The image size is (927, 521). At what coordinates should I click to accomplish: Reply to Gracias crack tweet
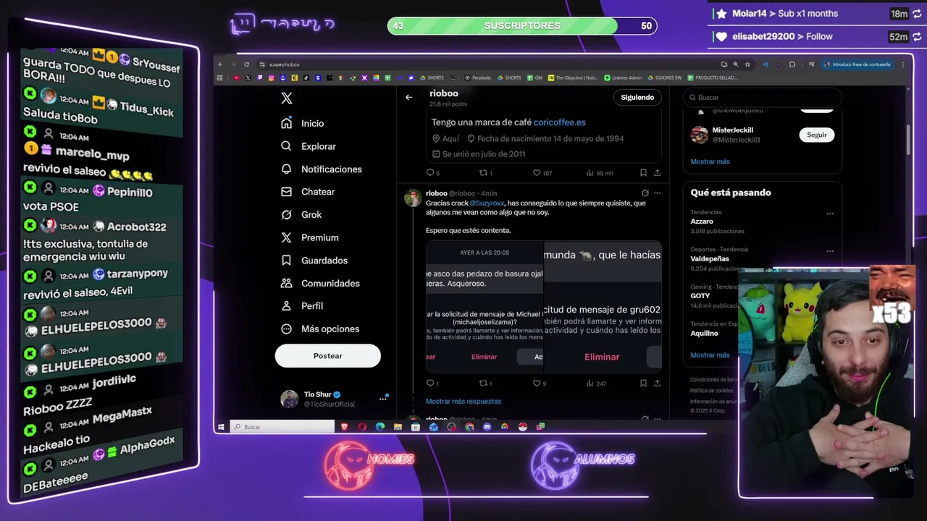[432, 384]
